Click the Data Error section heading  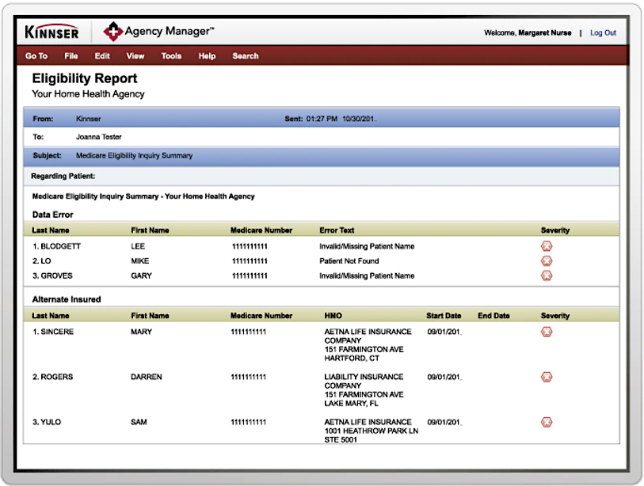coord(52,215)
